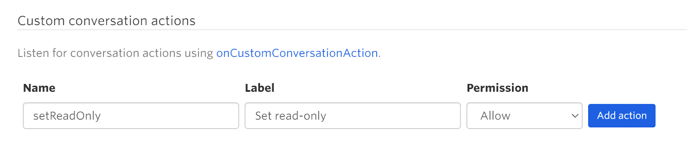This screenshot has width=691, height=160.
Task: Click the bold Permission column header
Action: click(498, 88)
